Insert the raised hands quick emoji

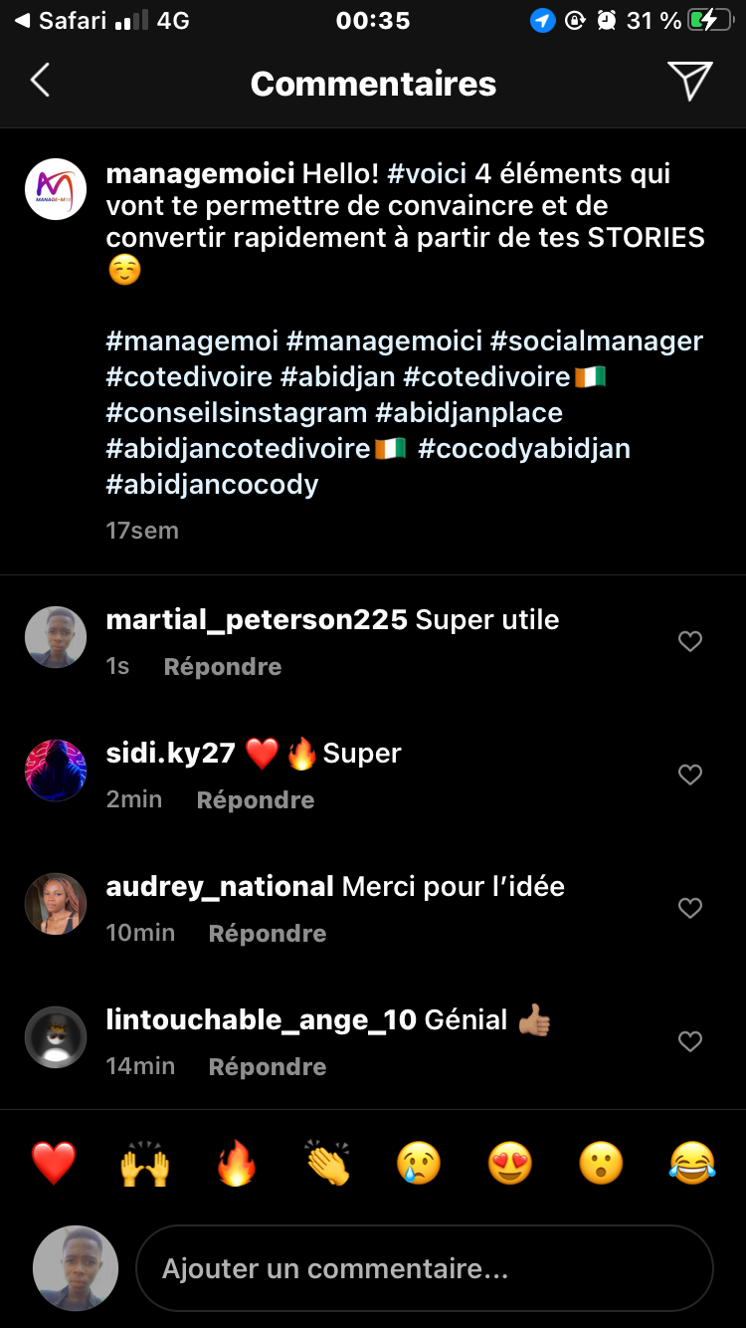144,1163
